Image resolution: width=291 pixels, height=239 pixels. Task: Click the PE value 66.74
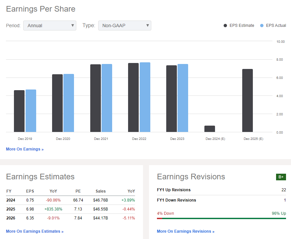pos(78,200)
